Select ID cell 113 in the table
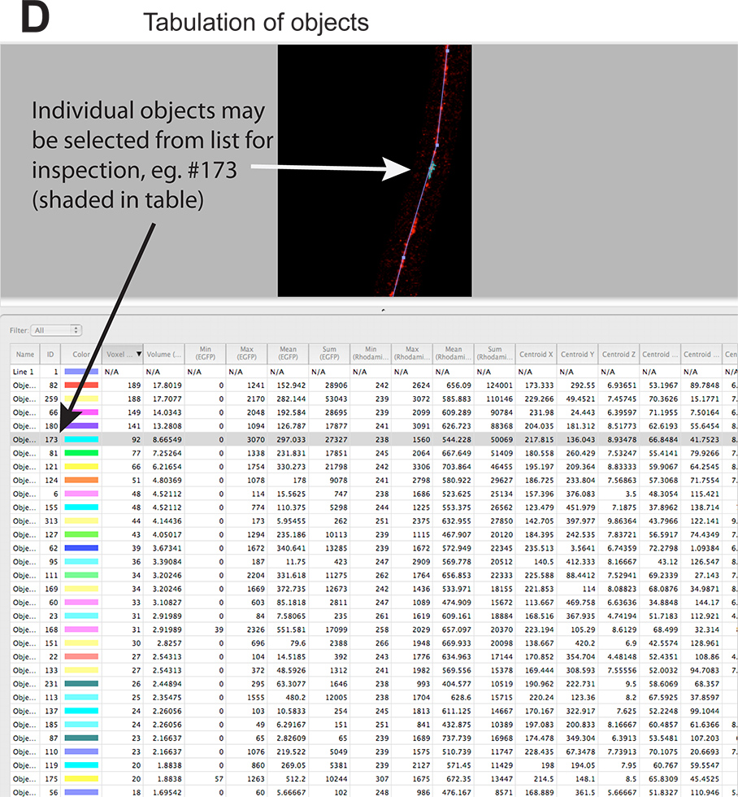The width and height of the screenshot is (738, 797). 51,698
